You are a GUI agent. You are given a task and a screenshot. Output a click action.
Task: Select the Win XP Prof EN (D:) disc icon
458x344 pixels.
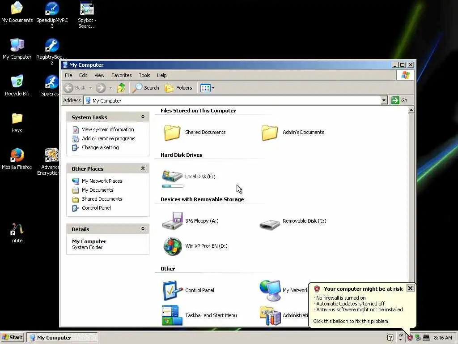tap(172, 246)
